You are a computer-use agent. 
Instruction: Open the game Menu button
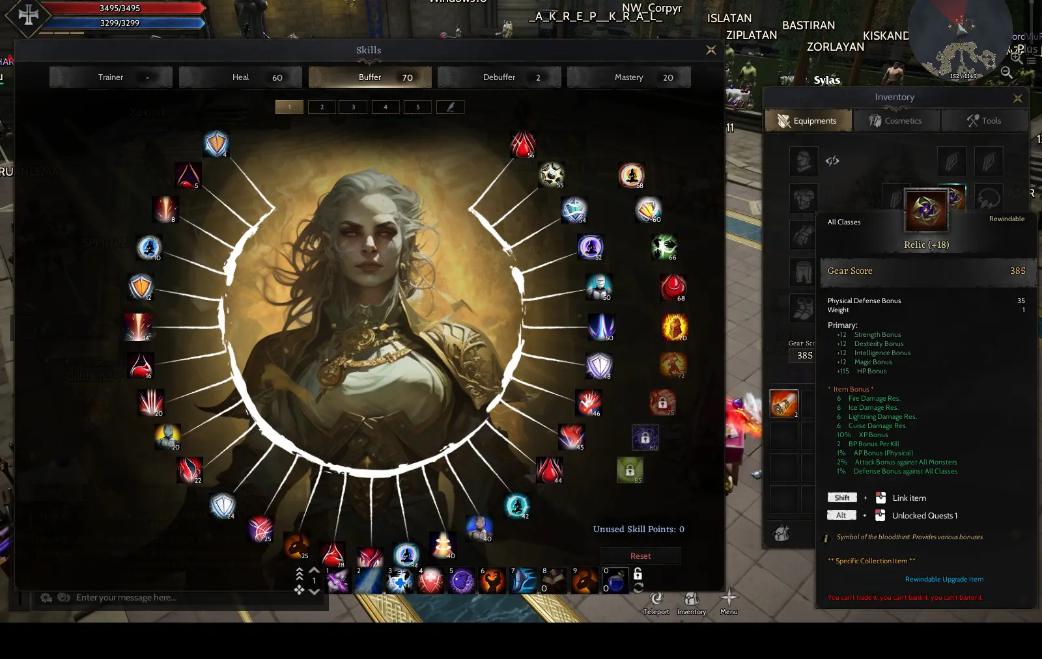coord(729,603)
